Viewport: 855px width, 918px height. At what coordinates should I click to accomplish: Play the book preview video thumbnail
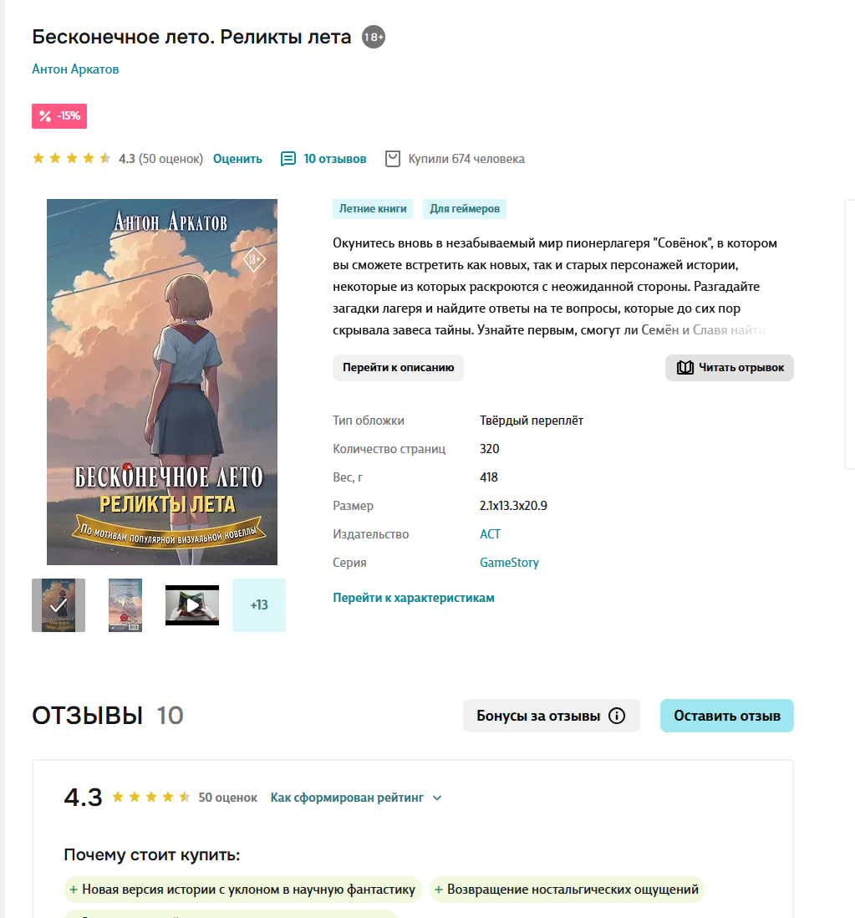pos(192,605)
